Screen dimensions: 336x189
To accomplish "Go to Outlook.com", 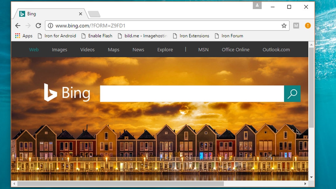I will tap(276, 50).
